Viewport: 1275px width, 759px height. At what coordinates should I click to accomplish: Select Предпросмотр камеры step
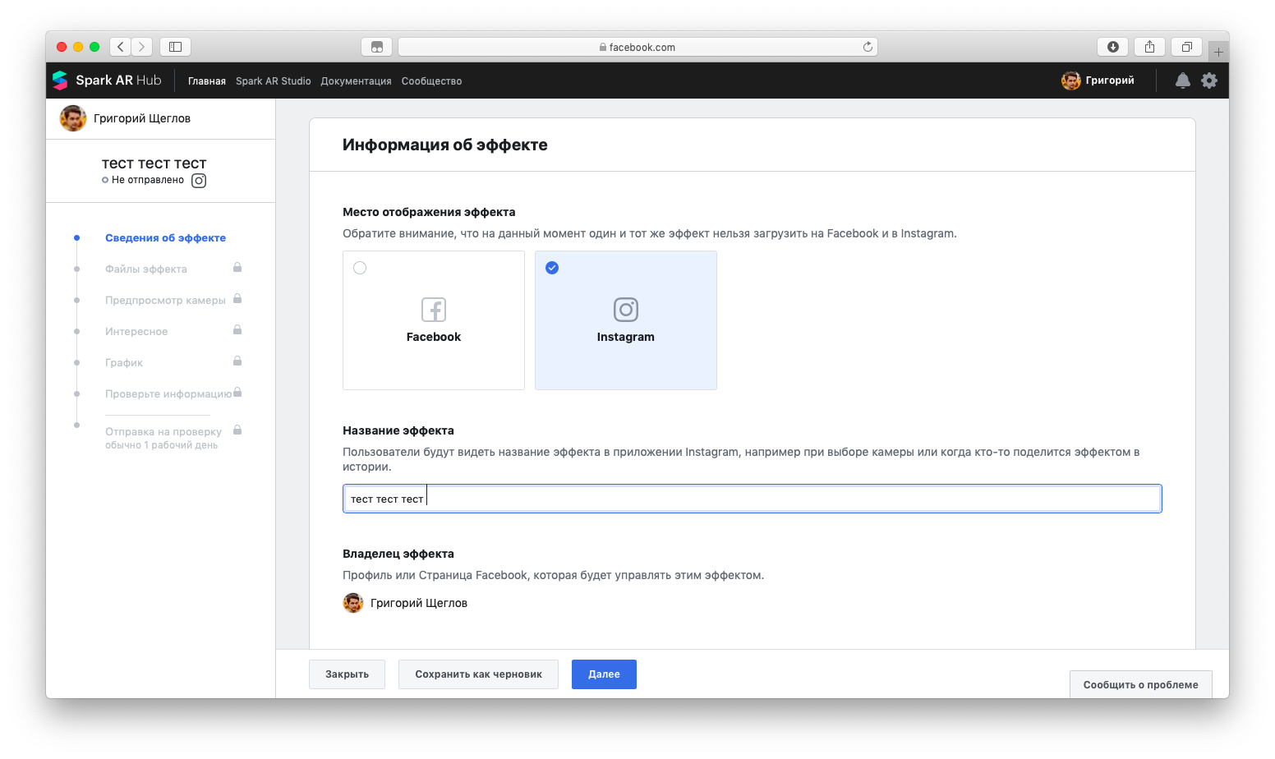165,301
